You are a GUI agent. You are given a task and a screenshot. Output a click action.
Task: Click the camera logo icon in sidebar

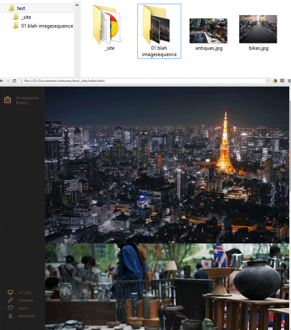click(x=8, y=100)
